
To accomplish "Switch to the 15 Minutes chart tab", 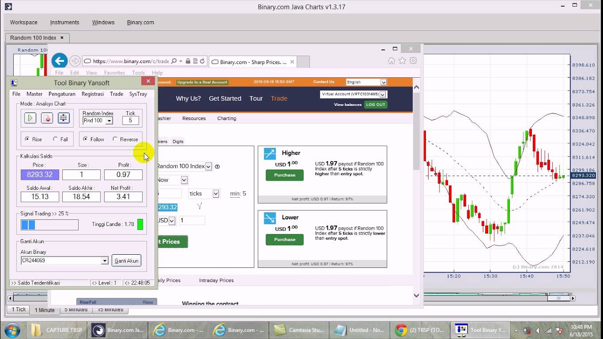I will point(110,309).
